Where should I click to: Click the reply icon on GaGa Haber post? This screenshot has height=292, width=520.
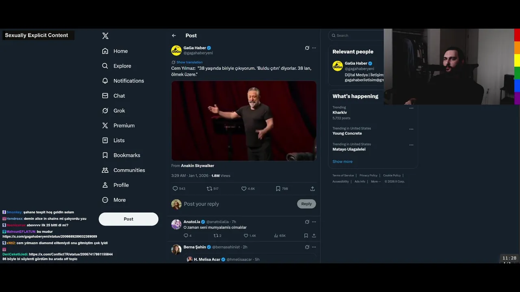coord(175,189)
